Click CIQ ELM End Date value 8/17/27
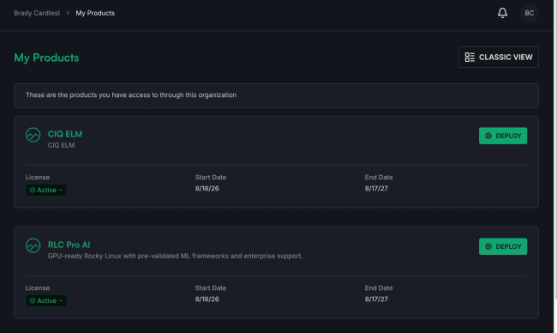Screen dimensions: 557x333 coord(376,189)
